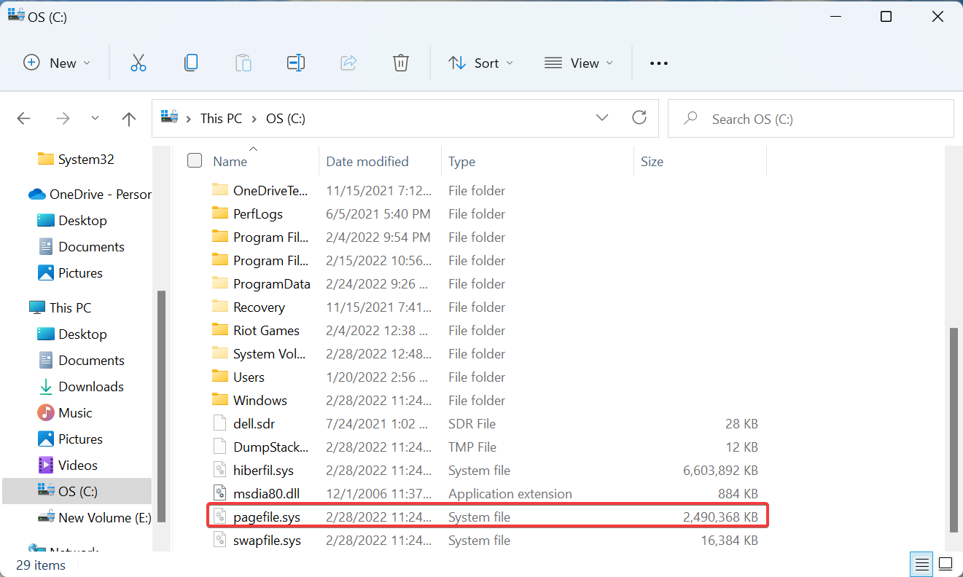Check the select-all checkbox above file list
Screen dimensions: 963x577
(x=195, y=160)
